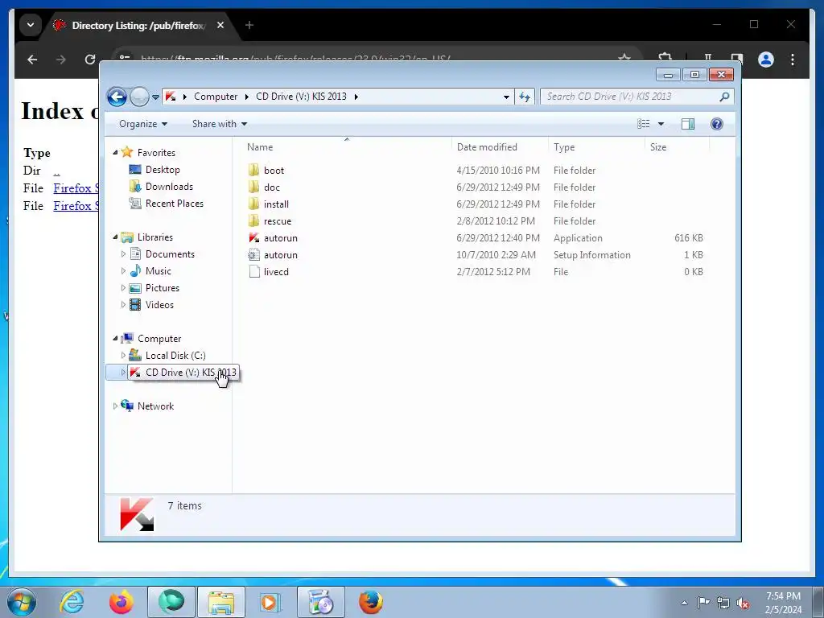Collapse the Computer tree node

115,339
